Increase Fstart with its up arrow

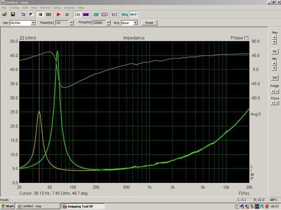point(71,21)
